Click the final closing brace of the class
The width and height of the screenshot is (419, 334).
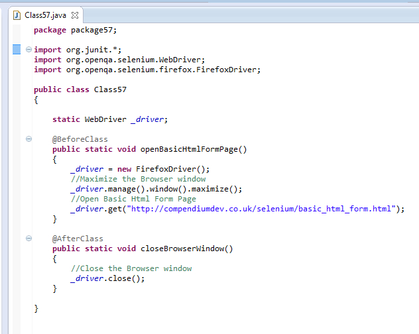click(x=36, y=309)
